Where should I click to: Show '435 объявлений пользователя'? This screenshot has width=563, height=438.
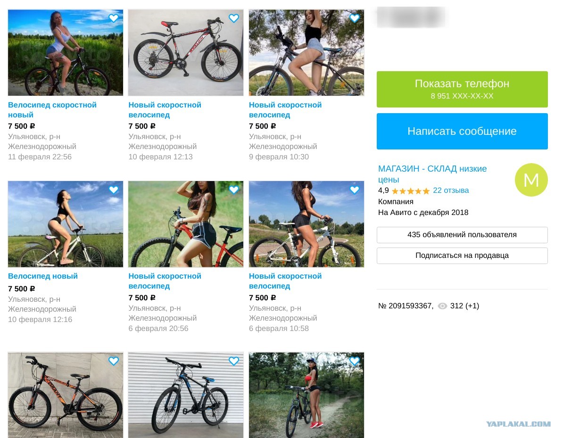(462, 235)
